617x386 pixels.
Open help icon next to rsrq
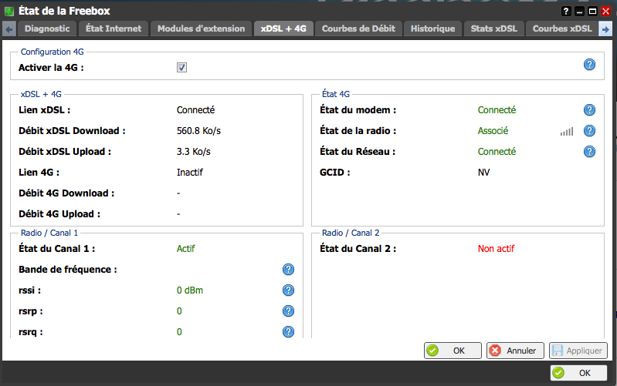click(x=289, y=332)
